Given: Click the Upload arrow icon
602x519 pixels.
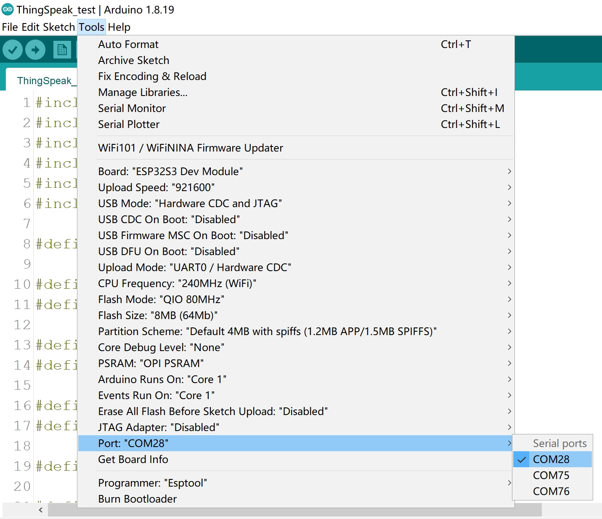Looking at the screenshot, I should [35, 50].
